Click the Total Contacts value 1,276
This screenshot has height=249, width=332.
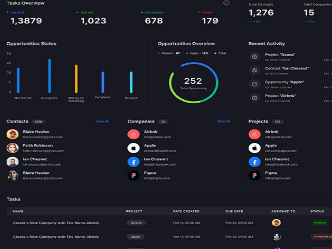coord(261,13)
